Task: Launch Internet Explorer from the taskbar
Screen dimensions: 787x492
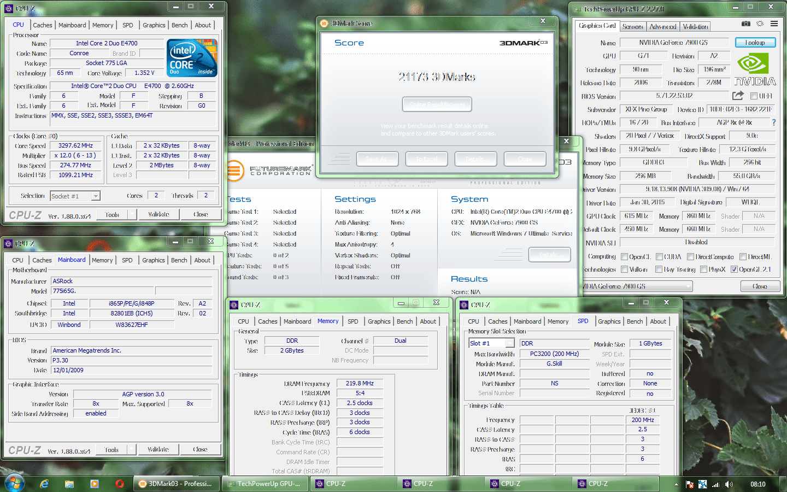Action: [x=44, y=484]
